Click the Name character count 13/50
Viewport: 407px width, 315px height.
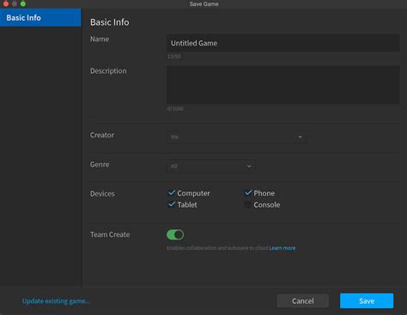(174, 57)
